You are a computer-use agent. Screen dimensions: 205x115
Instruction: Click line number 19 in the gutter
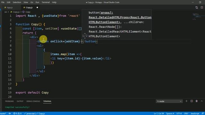(10, 93)
